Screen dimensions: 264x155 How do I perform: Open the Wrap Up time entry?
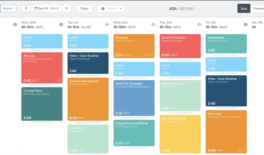click(x=42, y=68)
